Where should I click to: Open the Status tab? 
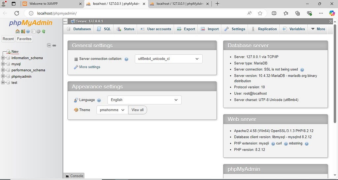tap(125, 29)
